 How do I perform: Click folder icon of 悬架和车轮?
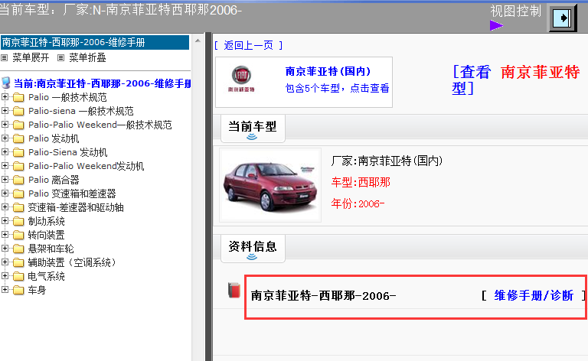coord(18,249)
